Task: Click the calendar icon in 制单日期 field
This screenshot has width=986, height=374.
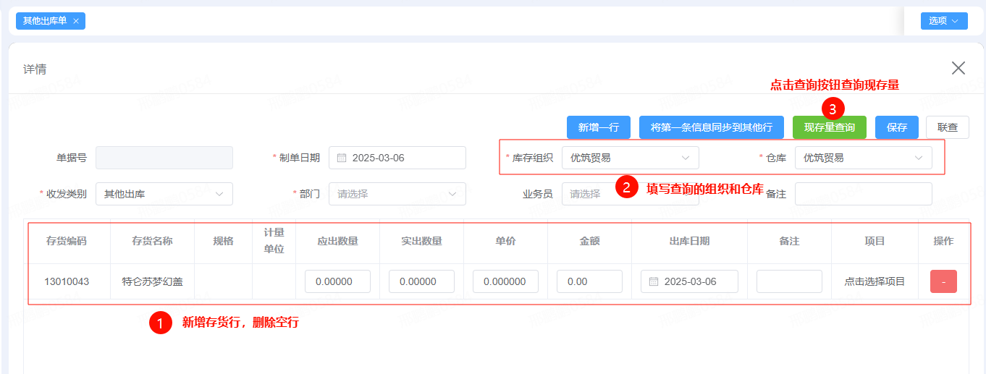Action: click(x=342, y=158)
